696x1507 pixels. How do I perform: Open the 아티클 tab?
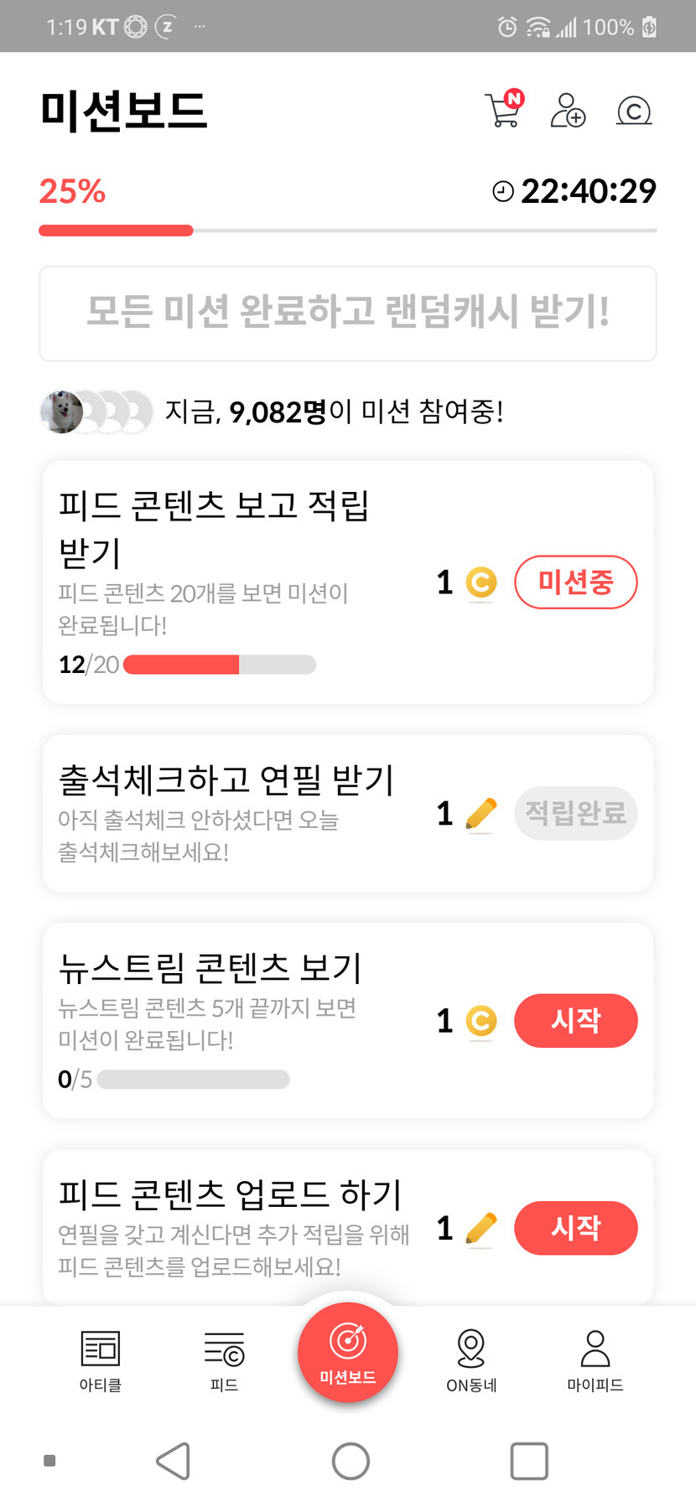[101, 1359]
